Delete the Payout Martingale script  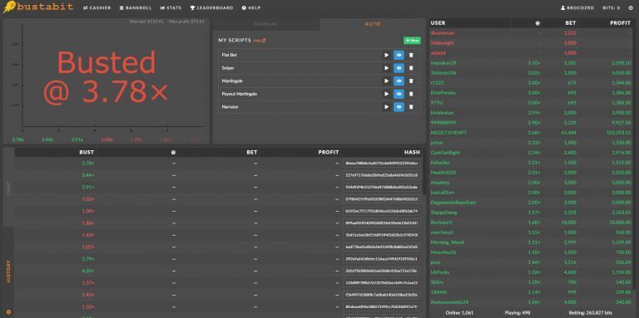tap(411, 94)
